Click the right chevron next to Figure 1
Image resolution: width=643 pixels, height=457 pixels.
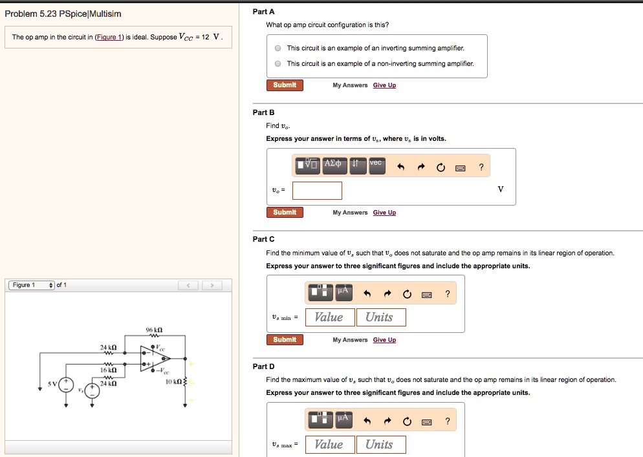211,284
